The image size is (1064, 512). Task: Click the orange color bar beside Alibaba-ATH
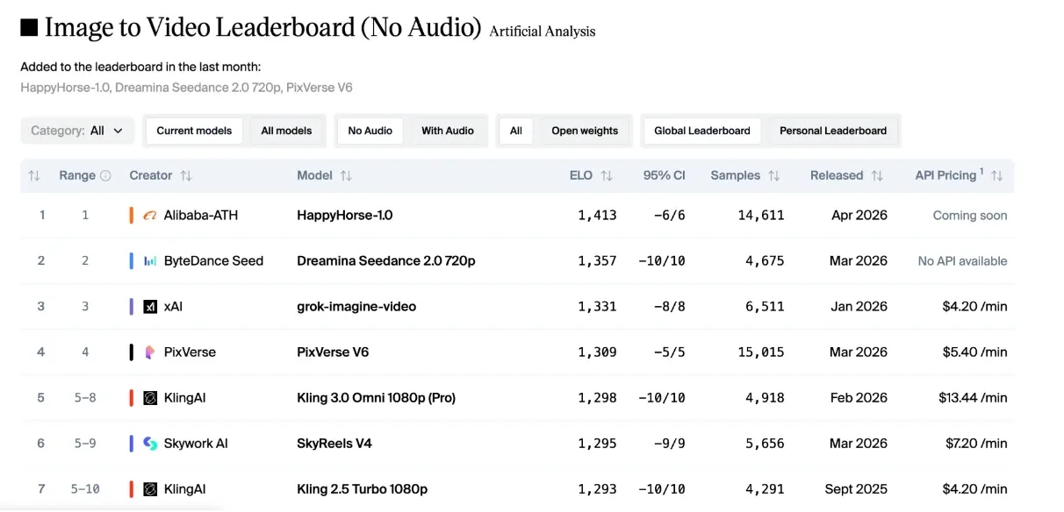pyautogui.click(x=131, y=216)
